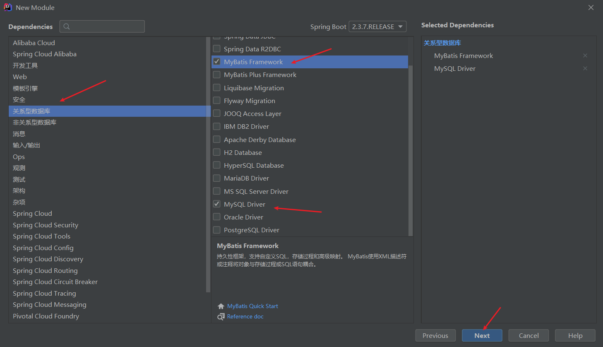Image resolution: width=603 pixels, height=347 pixels.
Task: Select the Spring Cloud Tracing category
Action: (107, 293)
